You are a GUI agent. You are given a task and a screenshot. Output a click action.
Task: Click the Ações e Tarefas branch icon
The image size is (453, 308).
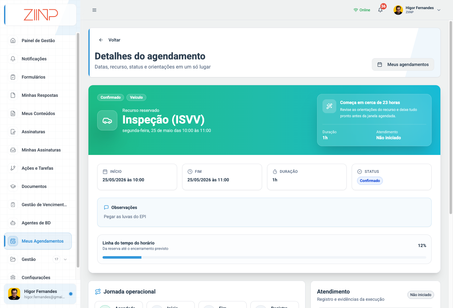point(13,168)
